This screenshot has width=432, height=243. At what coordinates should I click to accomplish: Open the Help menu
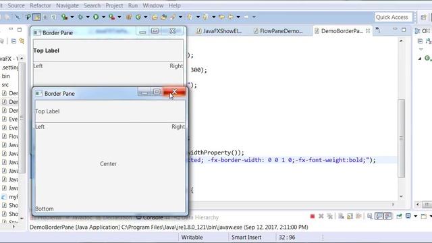coord(174,5)
